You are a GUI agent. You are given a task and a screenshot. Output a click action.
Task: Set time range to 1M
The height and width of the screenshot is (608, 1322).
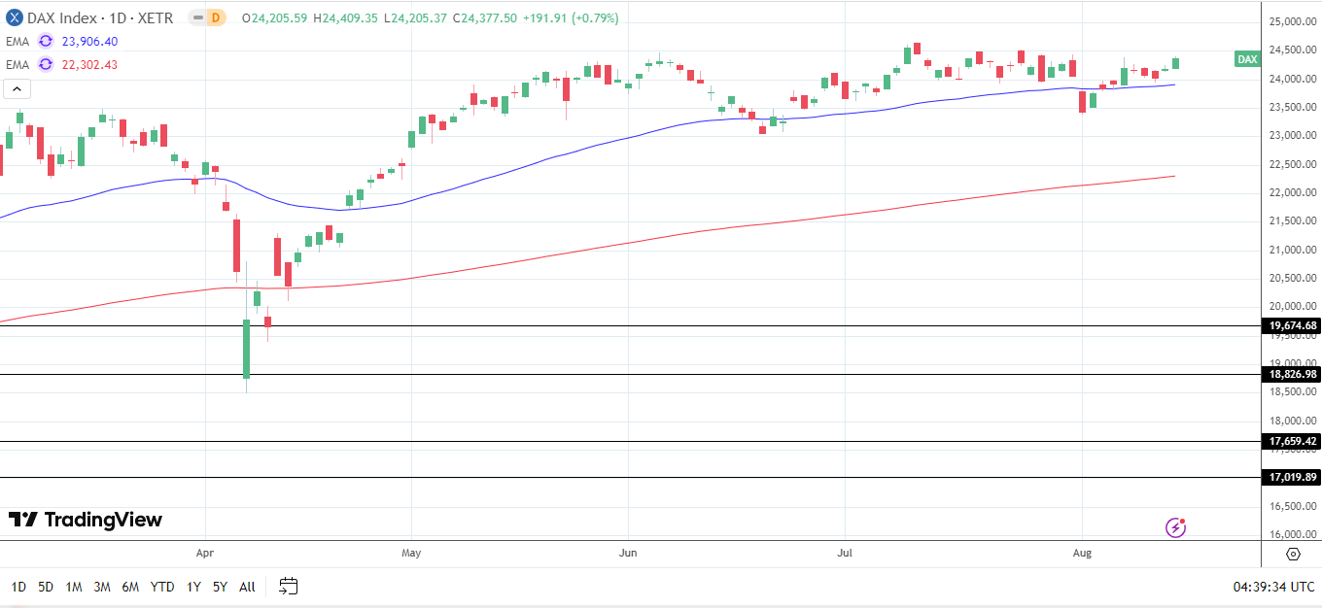[73, 587]
